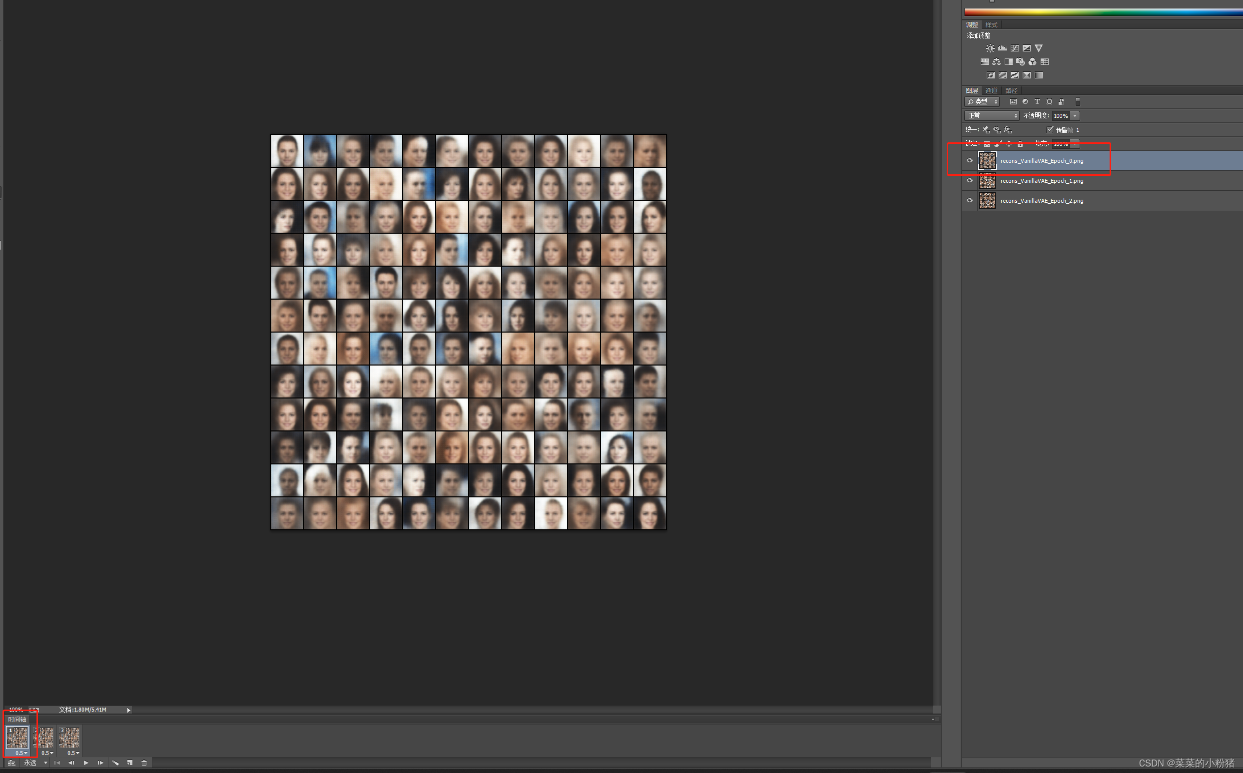Filter layers by text type icon

[1037, 102]
